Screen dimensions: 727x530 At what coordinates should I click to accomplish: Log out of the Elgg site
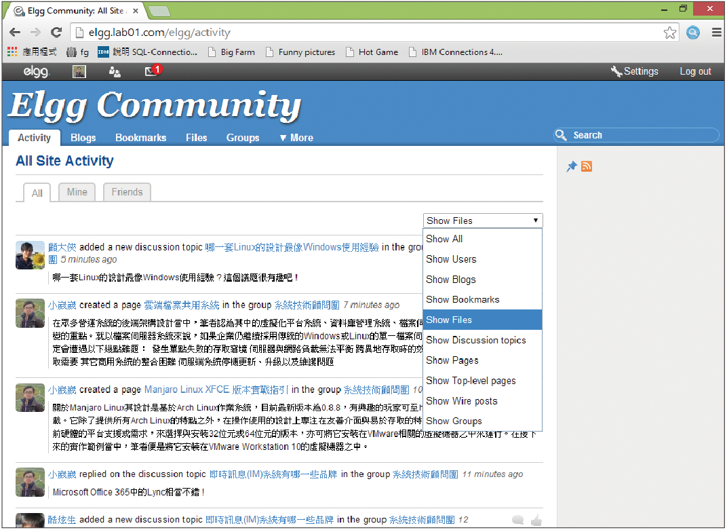(x=696, y=71)
